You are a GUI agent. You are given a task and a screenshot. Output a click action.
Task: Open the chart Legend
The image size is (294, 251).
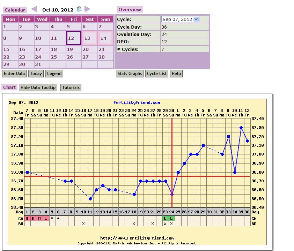click(54, 74)
